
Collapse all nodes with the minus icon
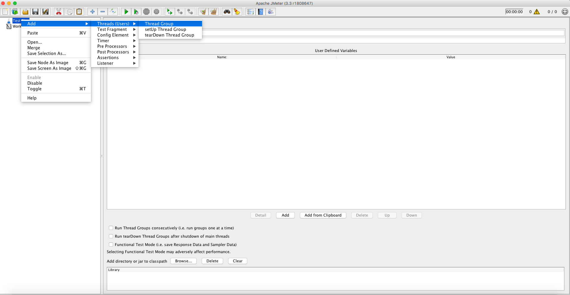coord(103,12)
